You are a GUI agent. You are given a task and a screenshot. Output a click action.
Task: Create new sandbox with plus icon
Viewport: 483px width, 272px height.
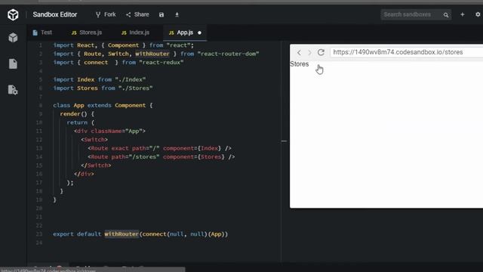pos(463,14)
